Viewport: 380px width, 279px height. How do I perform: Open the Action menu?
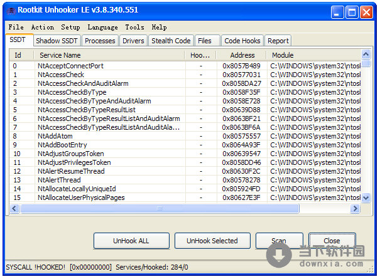click(43, 27)
